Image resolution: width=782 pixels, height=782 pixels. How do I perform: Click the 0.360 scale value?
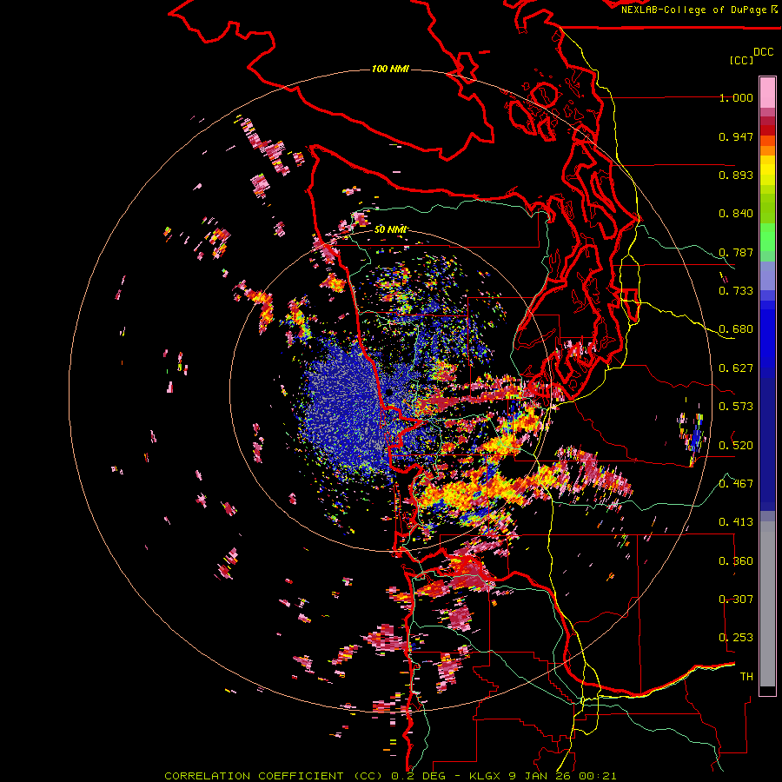pyautogui.click(x=736, y=561)
